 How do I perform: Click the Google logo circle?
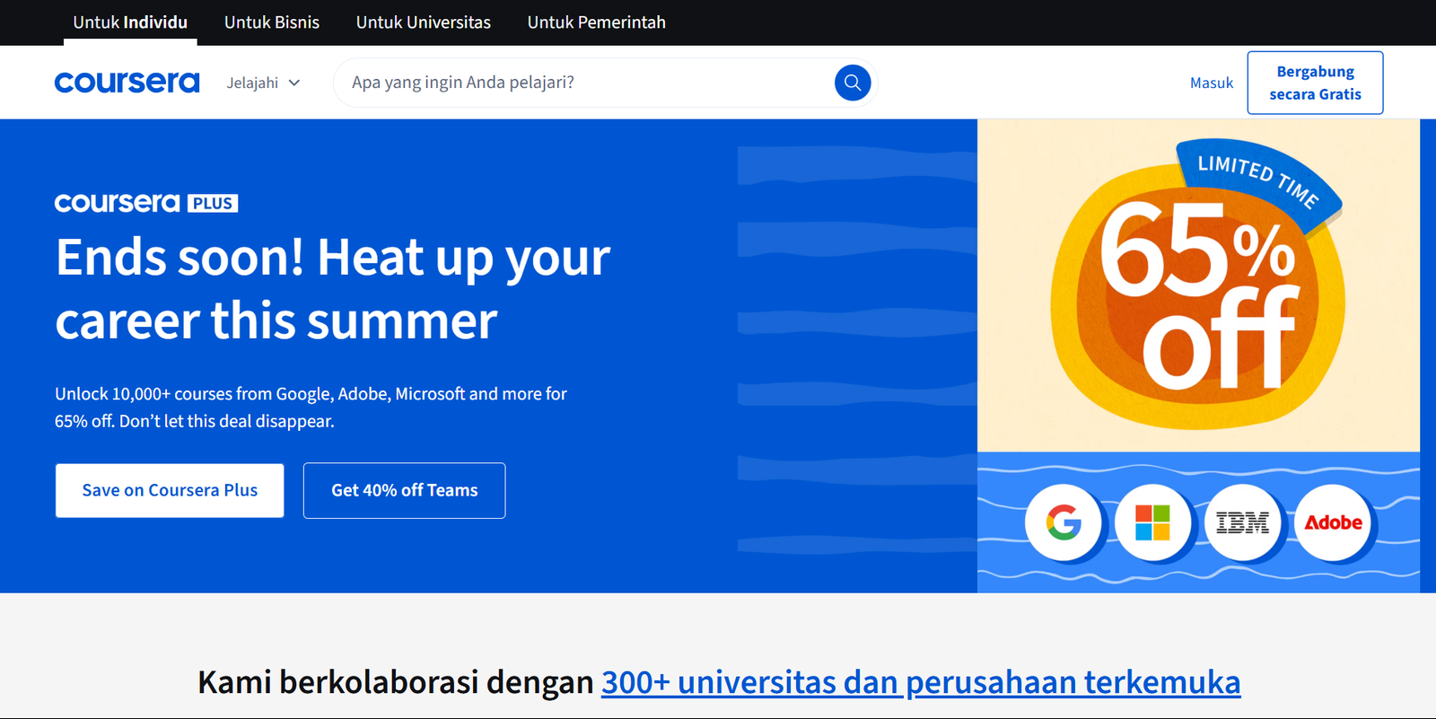point(1064,522)
